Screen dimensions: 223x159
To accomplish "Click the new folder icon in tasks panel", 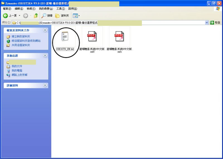I will pyautogui.click(x=8, y=37).
